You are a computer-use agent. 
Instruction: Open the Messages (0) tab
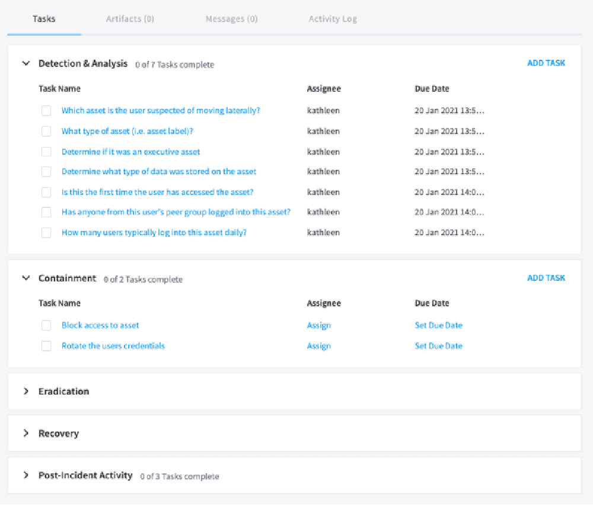(x=231, y=19)
